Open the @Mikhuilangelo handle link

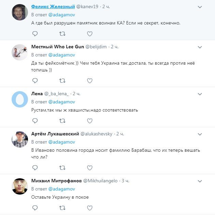[x=101, y=181]
